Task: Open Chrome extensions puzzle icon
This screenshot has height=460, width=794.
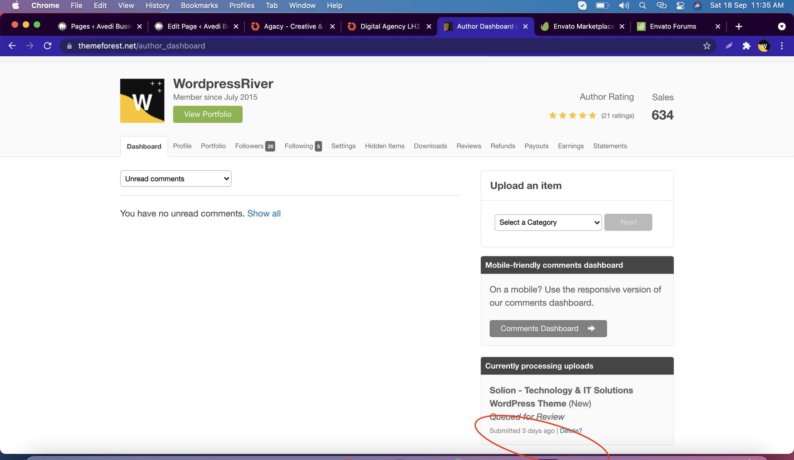Action: click(746, 46)
